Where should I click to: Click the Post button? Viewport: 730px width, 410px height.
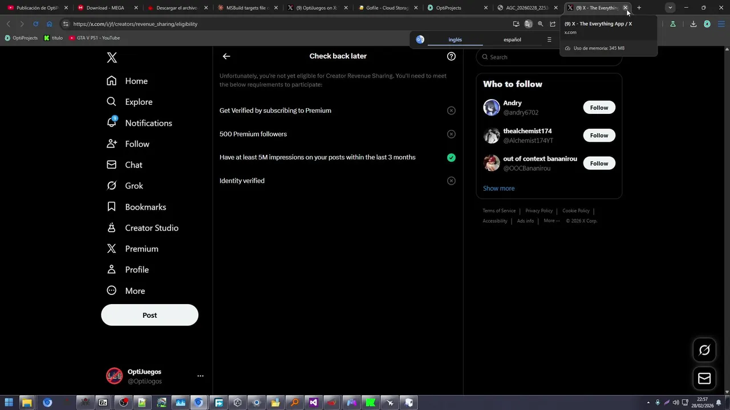[x=149, y=315]
